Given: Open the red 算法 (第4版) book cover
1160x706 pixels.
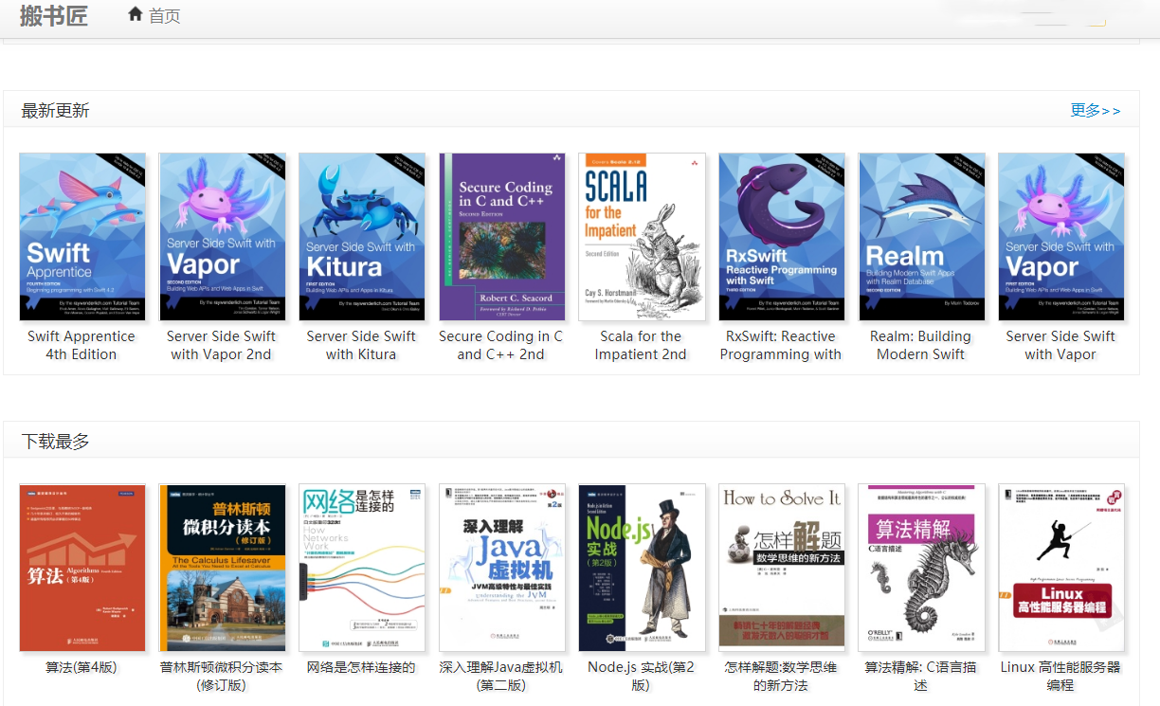Looking at the screenshot, I should pyautogui.click(x=82, y=568).
